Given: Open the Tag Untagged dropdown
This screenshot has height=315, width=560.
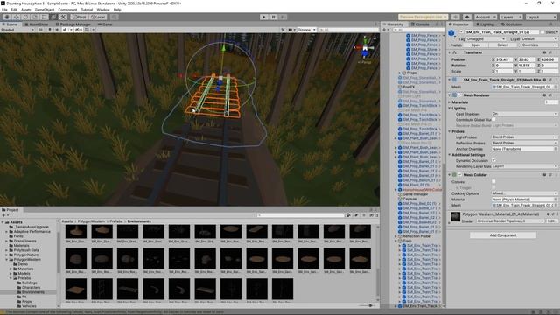Looking at the screenshot, I should tap(486, 38).
